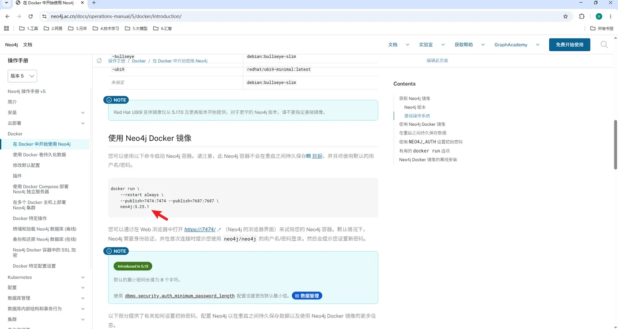This screenshot has height=329, width=618.
Task: Jump to Neo4j Docker 镜像的离线安装 in Contents
Action: [x=428, y=160]
